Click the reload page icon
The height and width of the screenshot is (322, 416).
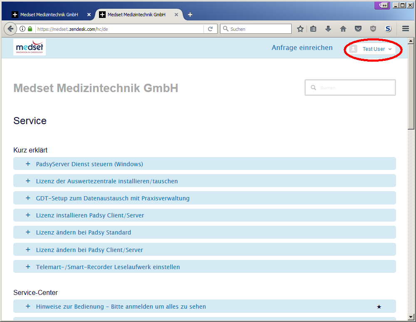pos(210,29)
